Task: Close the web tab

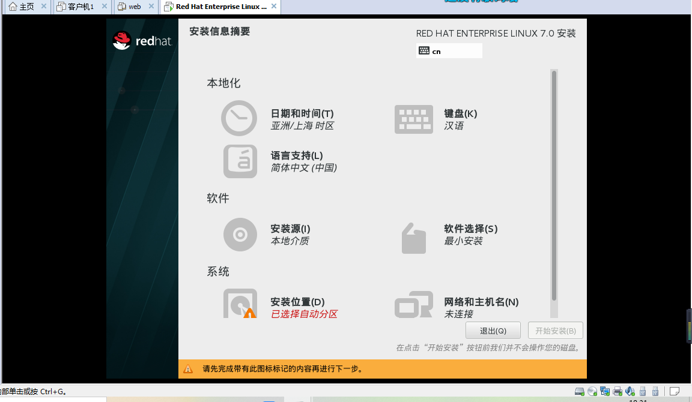Action: tap(151, 6)
